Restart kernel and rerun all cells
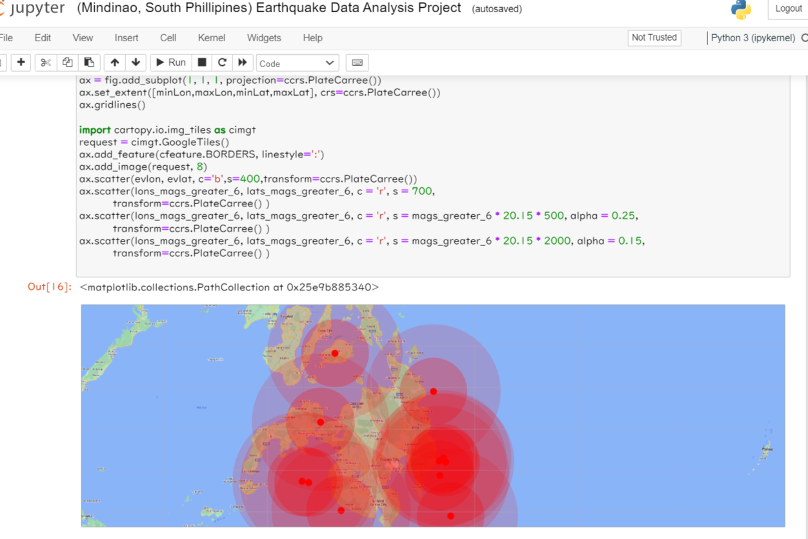 242,63
